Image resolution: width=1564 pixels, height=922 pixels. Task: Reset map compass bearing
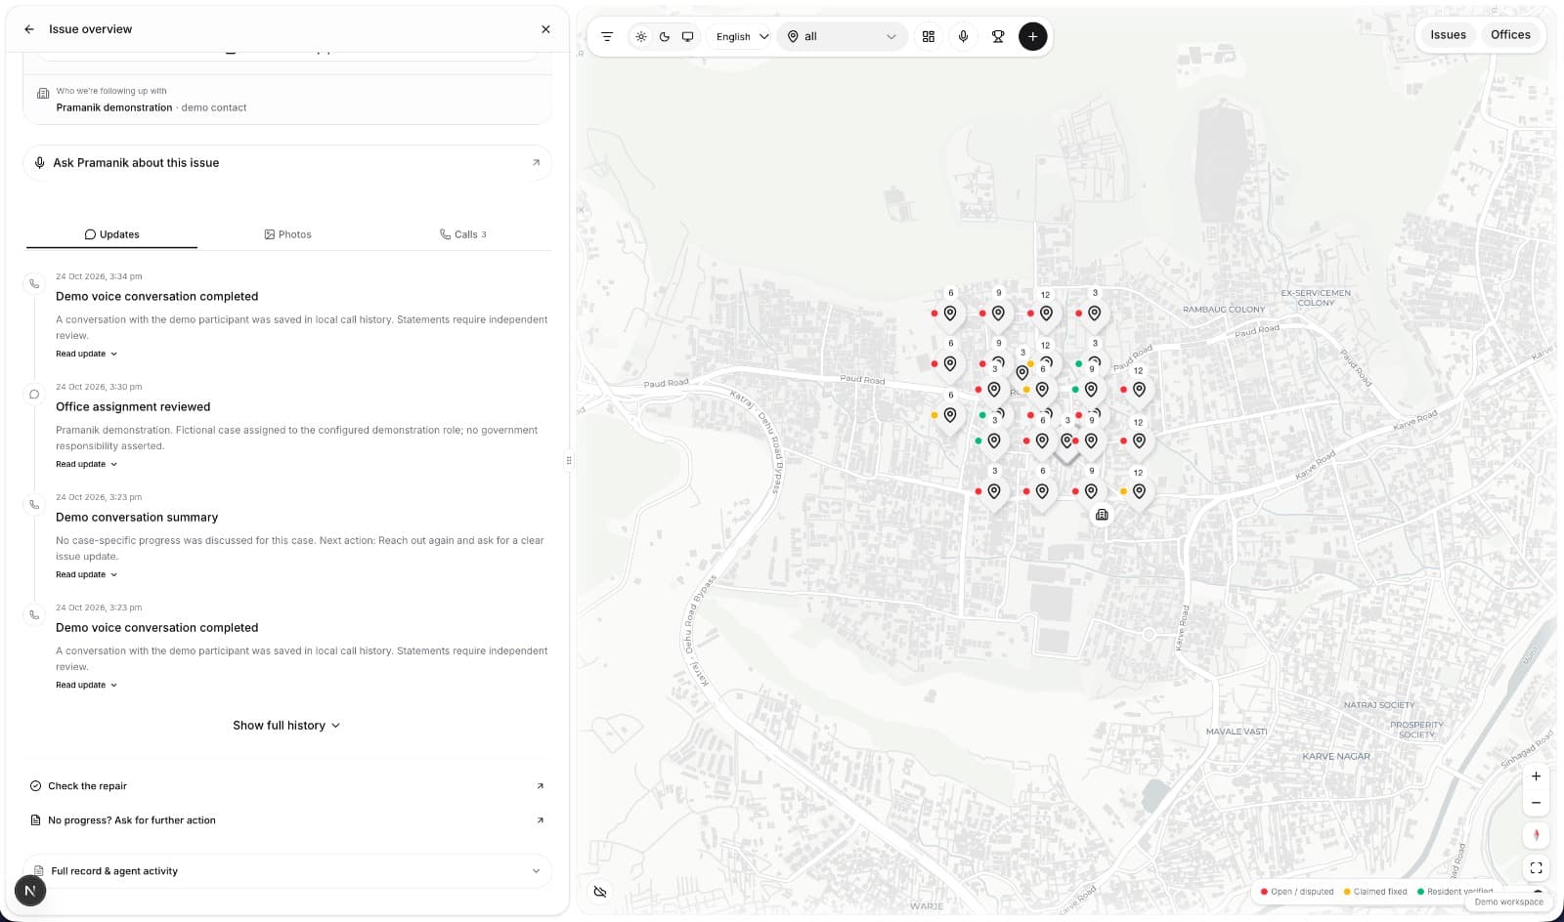1536,835
